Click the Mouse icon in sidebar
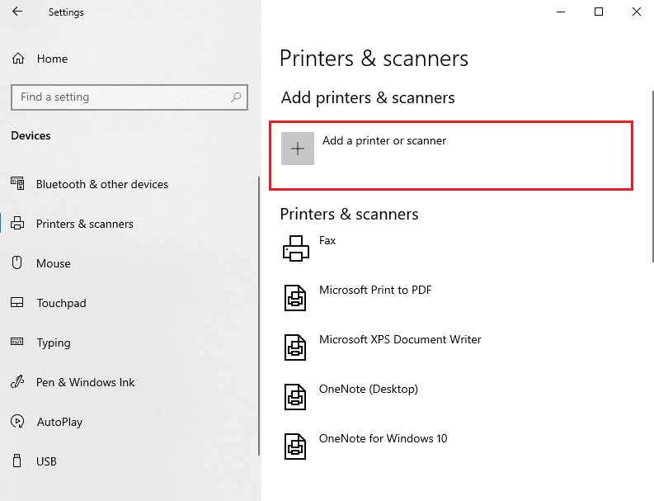 click(x=16, y=262)
